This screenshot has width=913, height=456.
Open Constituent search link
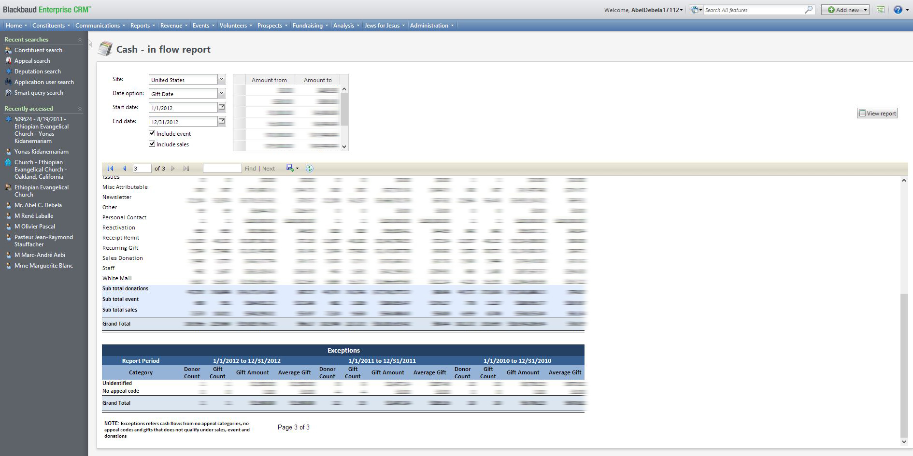(38, 50)
